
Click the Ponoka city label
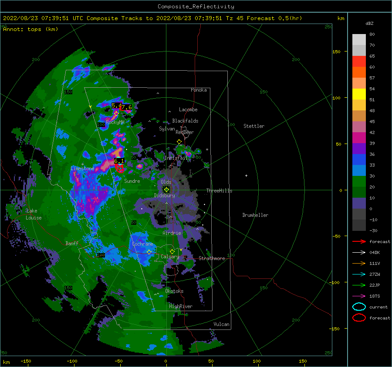[199, 90]
